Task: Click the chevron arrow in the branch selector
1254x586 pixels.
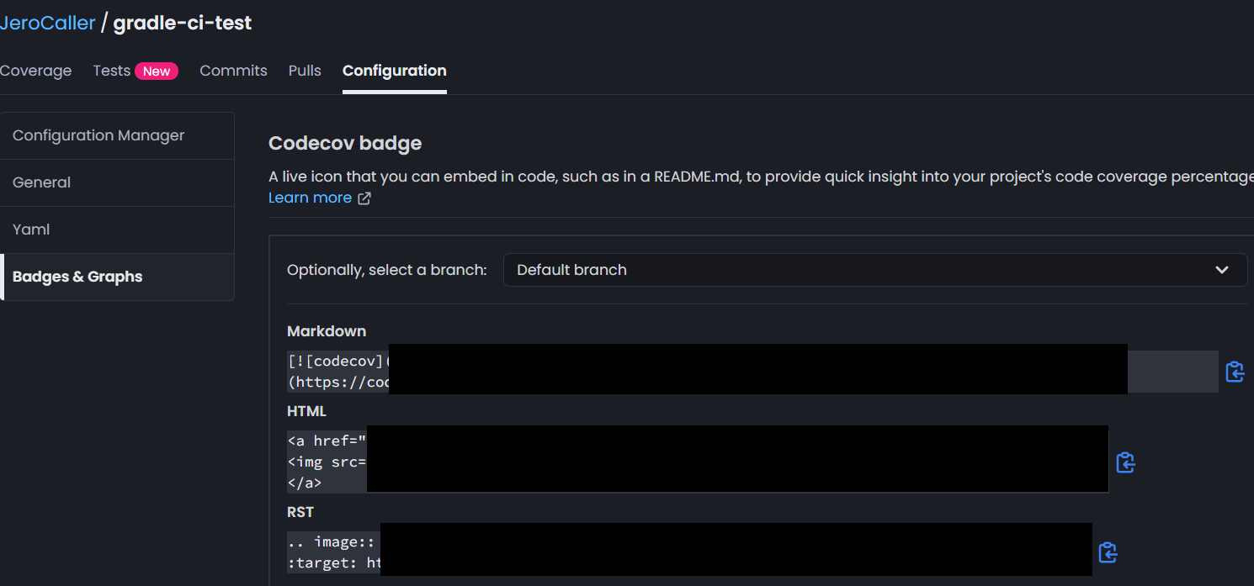Action: pyautogui.click(x=1222, y=270)
